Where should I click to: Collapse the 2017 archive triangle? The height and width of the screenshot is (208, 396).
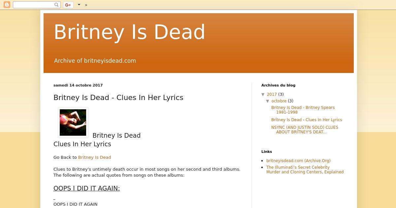263,94
